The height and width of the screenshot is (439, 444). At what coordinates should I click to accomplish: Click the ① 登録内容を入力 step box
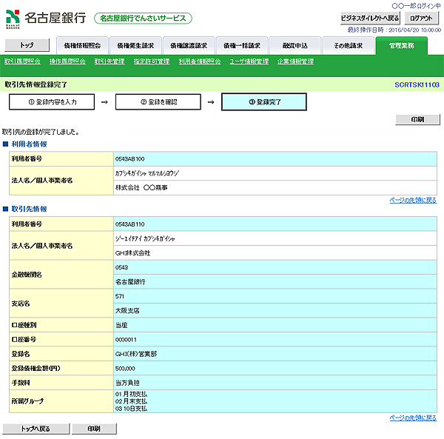[52, 102]
